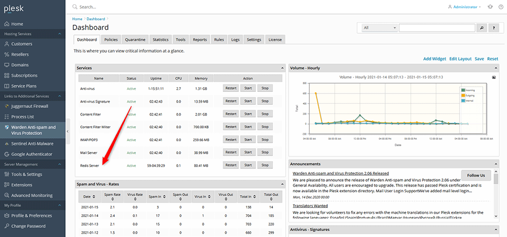
Task: Collapse the Services widget
Action: pos(283,68)
